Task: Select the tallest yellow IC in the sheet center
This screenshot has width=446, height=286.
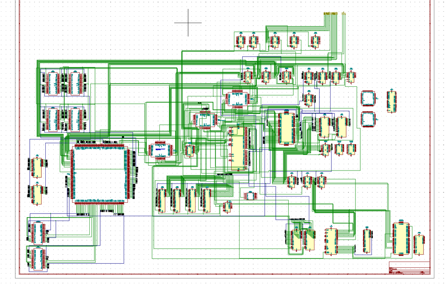Action: (x=238, y=148)
